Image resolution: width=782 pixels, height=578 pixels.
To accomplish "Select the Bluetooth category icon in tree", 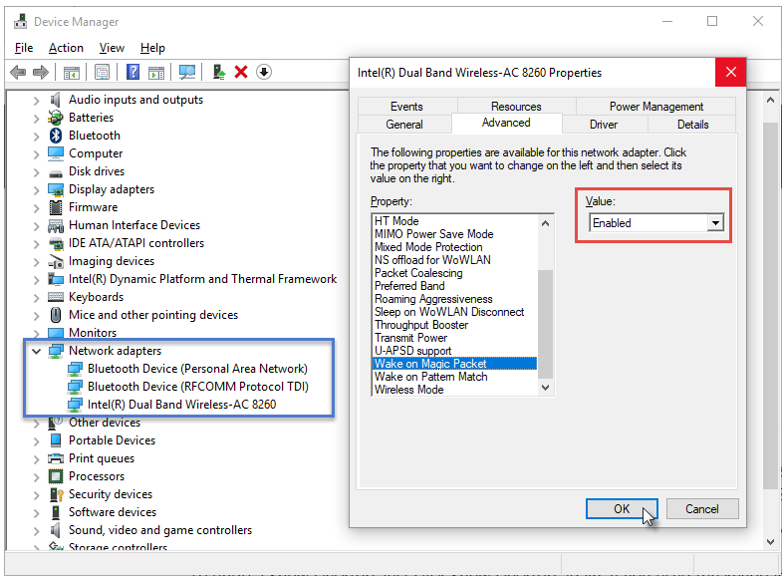I will pos(57,136).
